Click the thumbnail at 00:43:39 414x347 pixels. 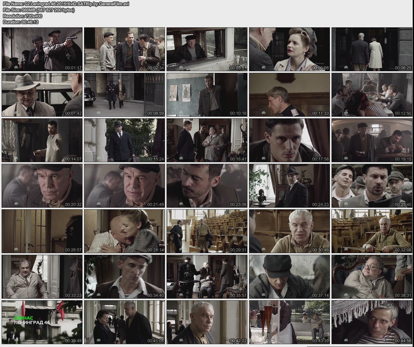pyautogui.click(x=289, y=322)
